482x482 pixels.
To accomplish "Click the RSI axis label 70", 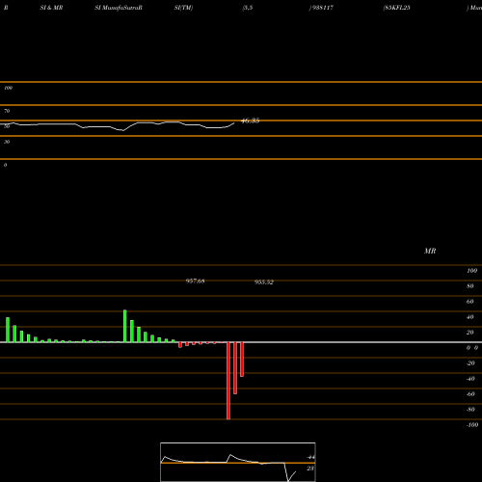I will tap(7, 111).
